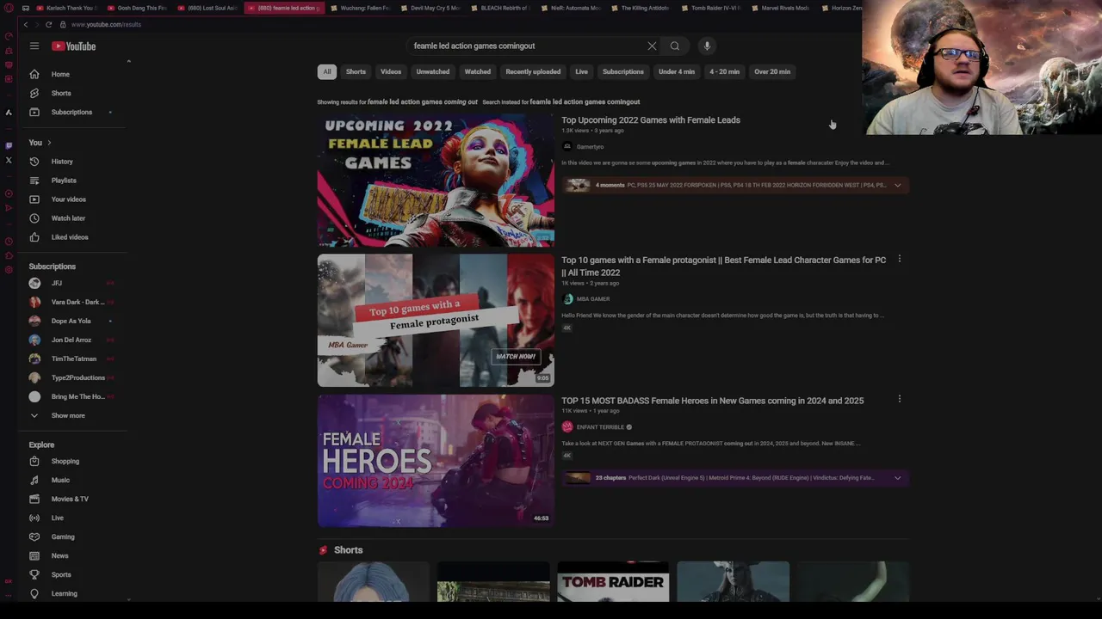Go back with the browser back arrow
The image size is (1102, 619).
(26, 24)
